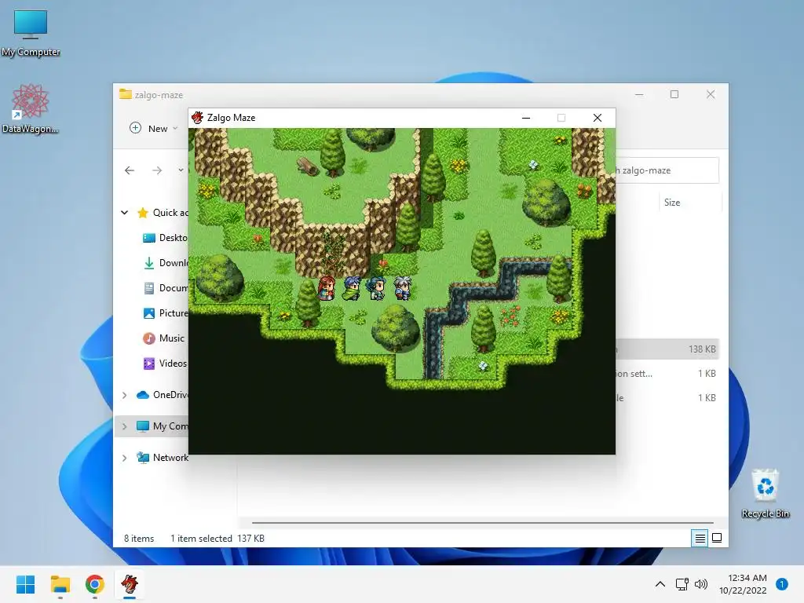The width and height of the screenshot is (804, 603).
Task: Open network status tray icon
Action: coord(682,584)
